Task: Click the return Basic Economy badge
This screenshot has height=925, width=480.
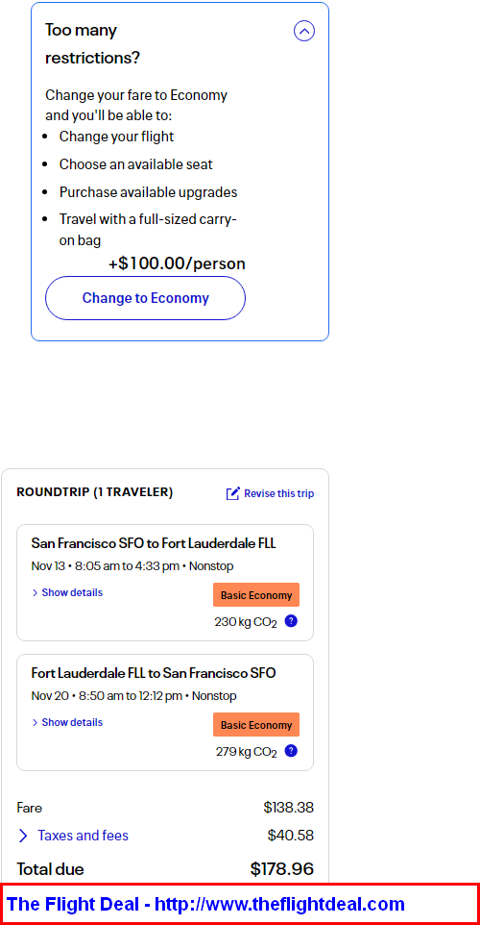Action: pos(256,724)
